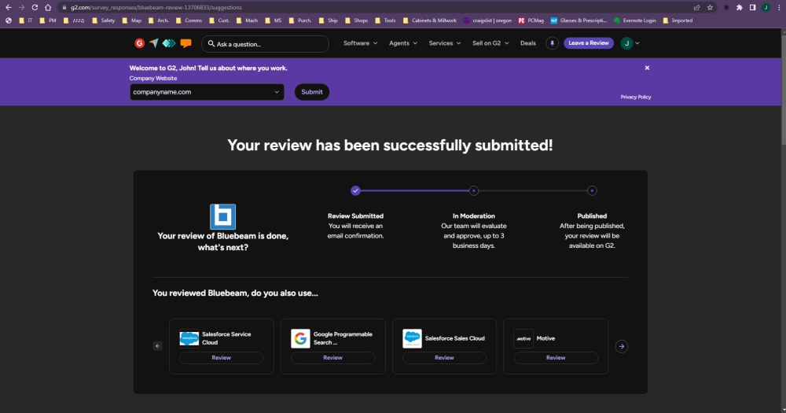Click the In Moderation progress step dot

(x=474, y=190)
